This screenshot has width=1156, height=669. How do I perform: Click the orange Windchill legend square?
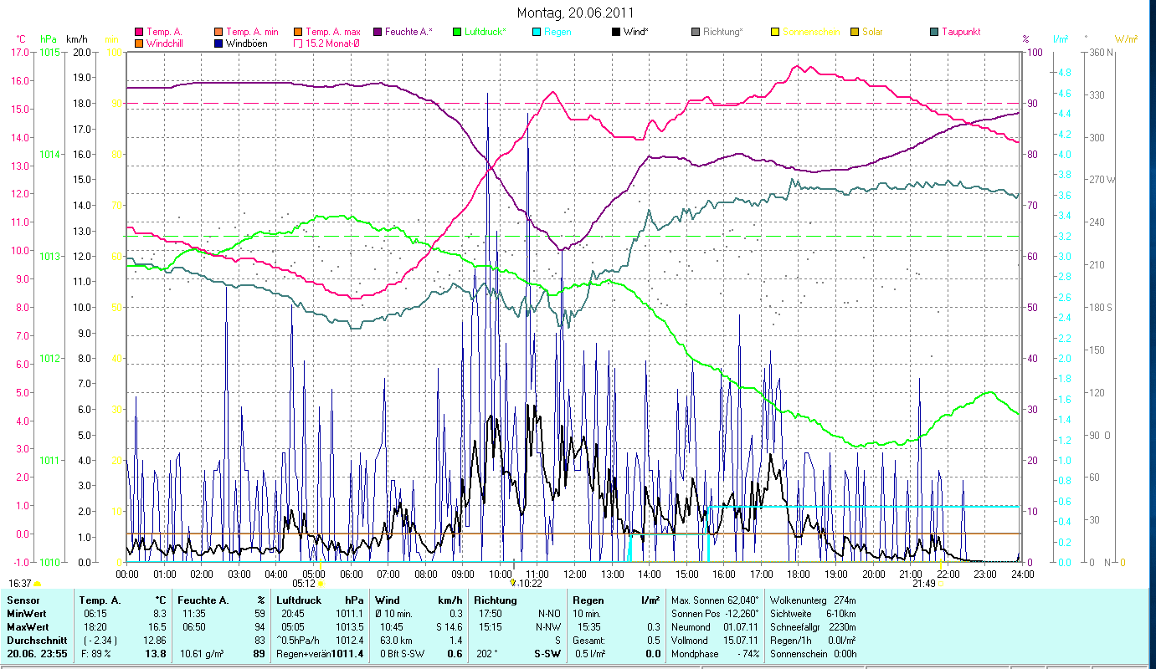coord(139,43)
